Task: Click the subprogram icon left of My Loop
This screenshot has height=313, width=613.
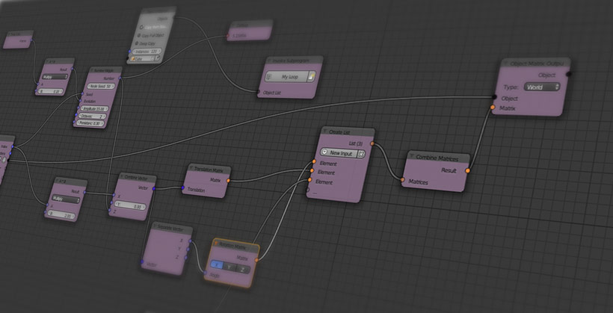Action: pyautogui.click(x=269, y=77)
